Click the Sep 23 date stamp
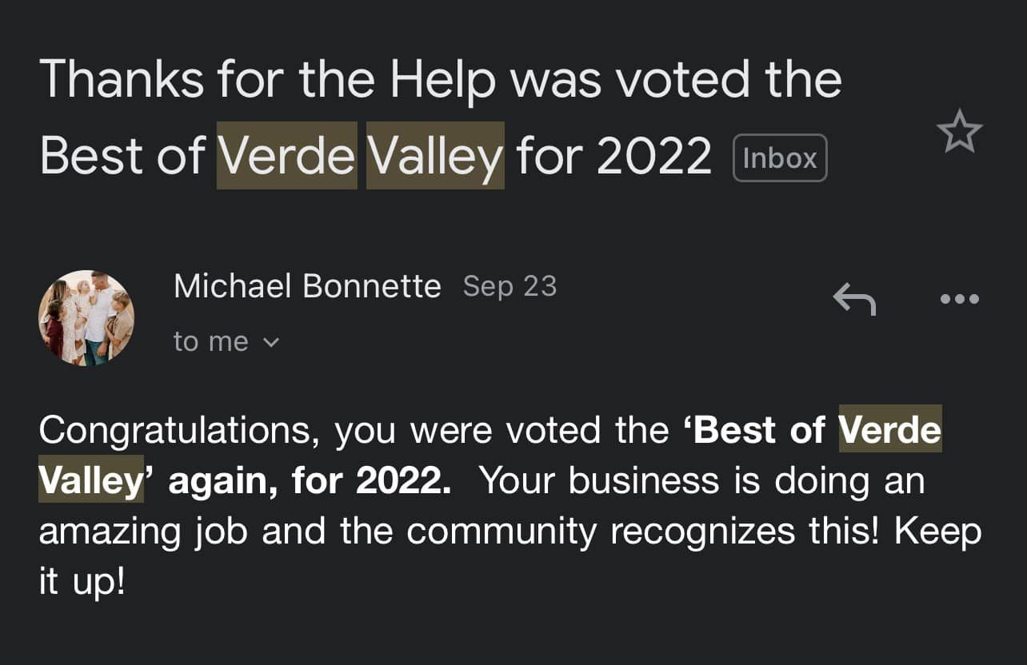 click(510, 286)
